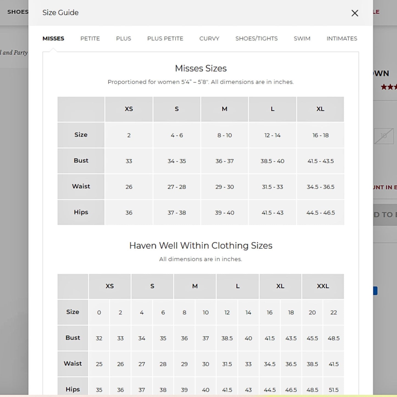The image size is (397, 397).
Task: Click the Size Guide dialog title
Action: (x=60, y=13)
